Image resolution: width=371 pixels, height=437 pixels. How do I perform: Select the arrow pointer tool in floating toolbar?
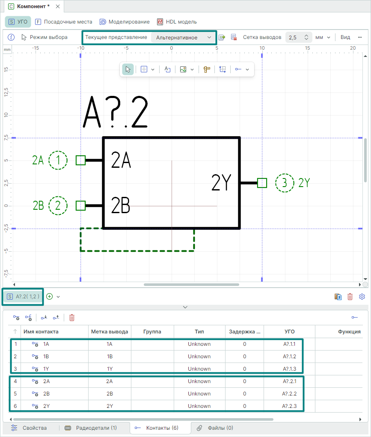[x=128, y=69]
